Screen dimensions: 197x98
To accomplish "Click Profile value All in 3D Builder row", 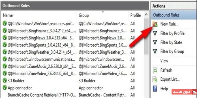I will coord(132,81).
